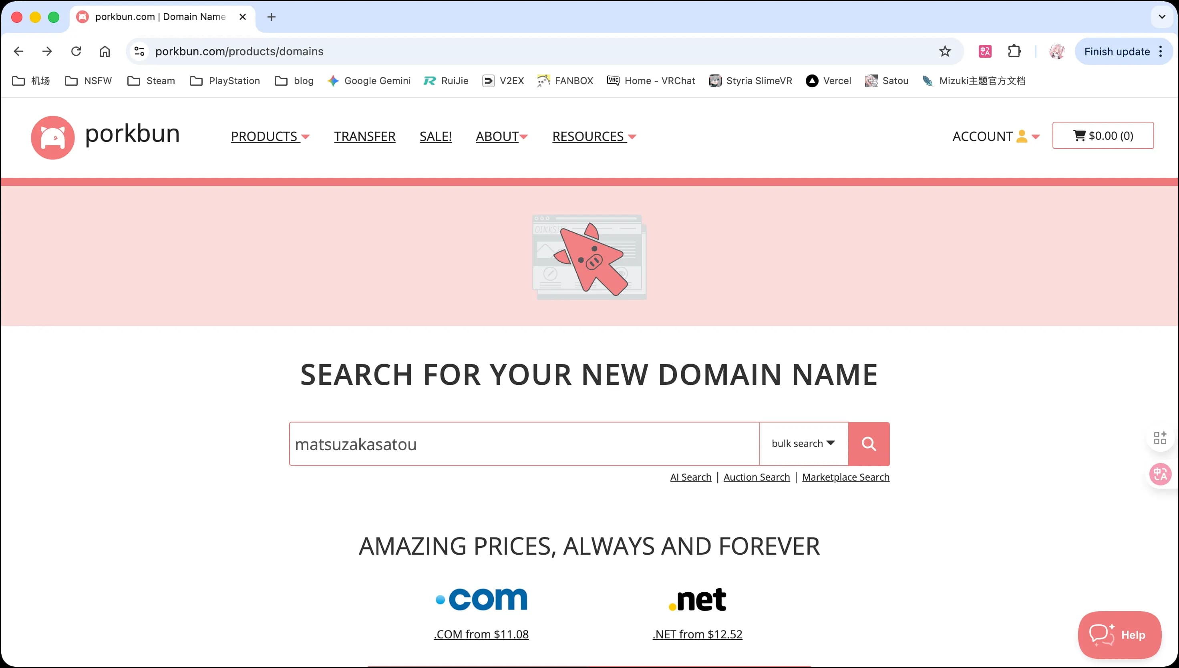Screen dimensions: 1179x668
Task: Click the translate extension icon in toolbar
Action: 985,51
